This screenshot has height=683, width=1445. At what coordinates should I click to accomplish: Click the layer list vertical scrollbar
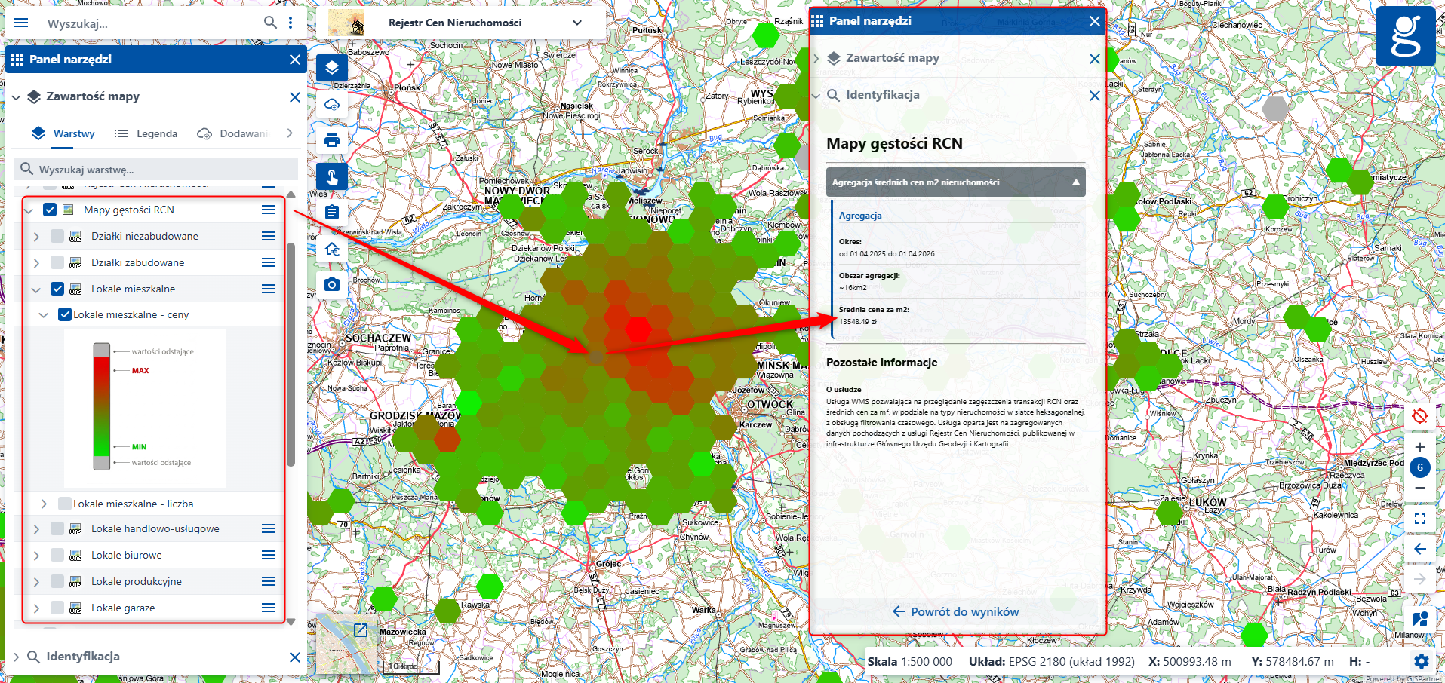(291, 354)
